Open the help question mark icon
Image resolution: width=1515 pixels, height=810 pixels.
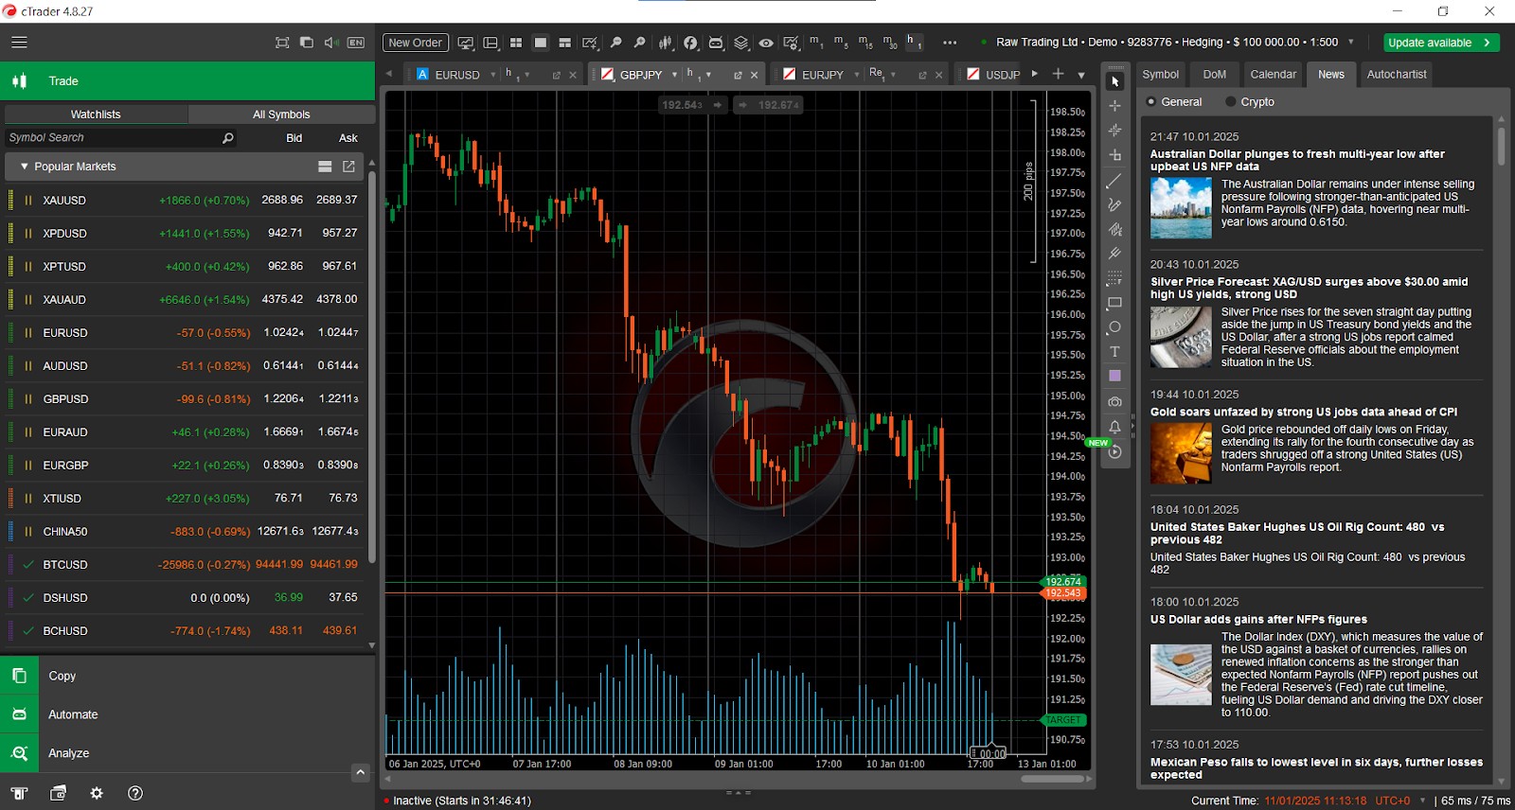pyautogui.click(x=135, y=793)
